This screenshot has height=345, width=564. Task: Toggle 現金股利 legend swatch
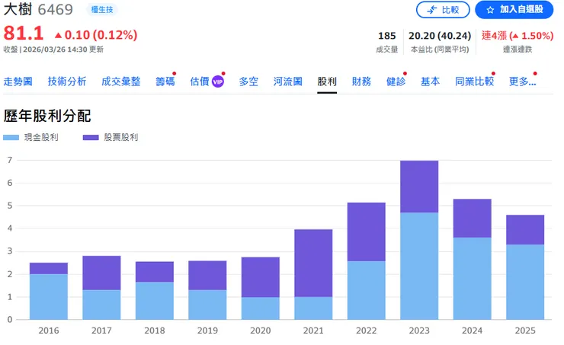coord(11,137)
